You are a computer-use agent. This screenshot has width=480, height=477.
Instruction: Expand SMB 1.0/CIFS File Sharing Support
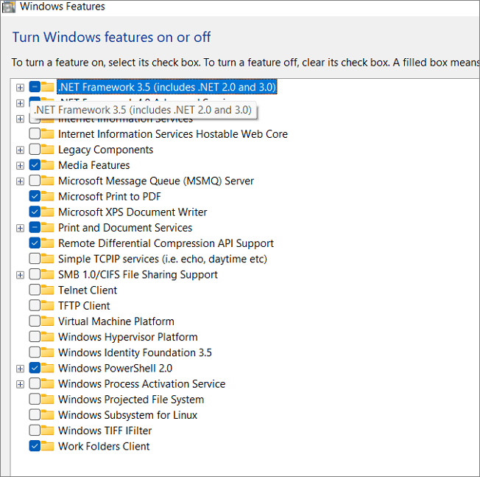pos(20,275)
